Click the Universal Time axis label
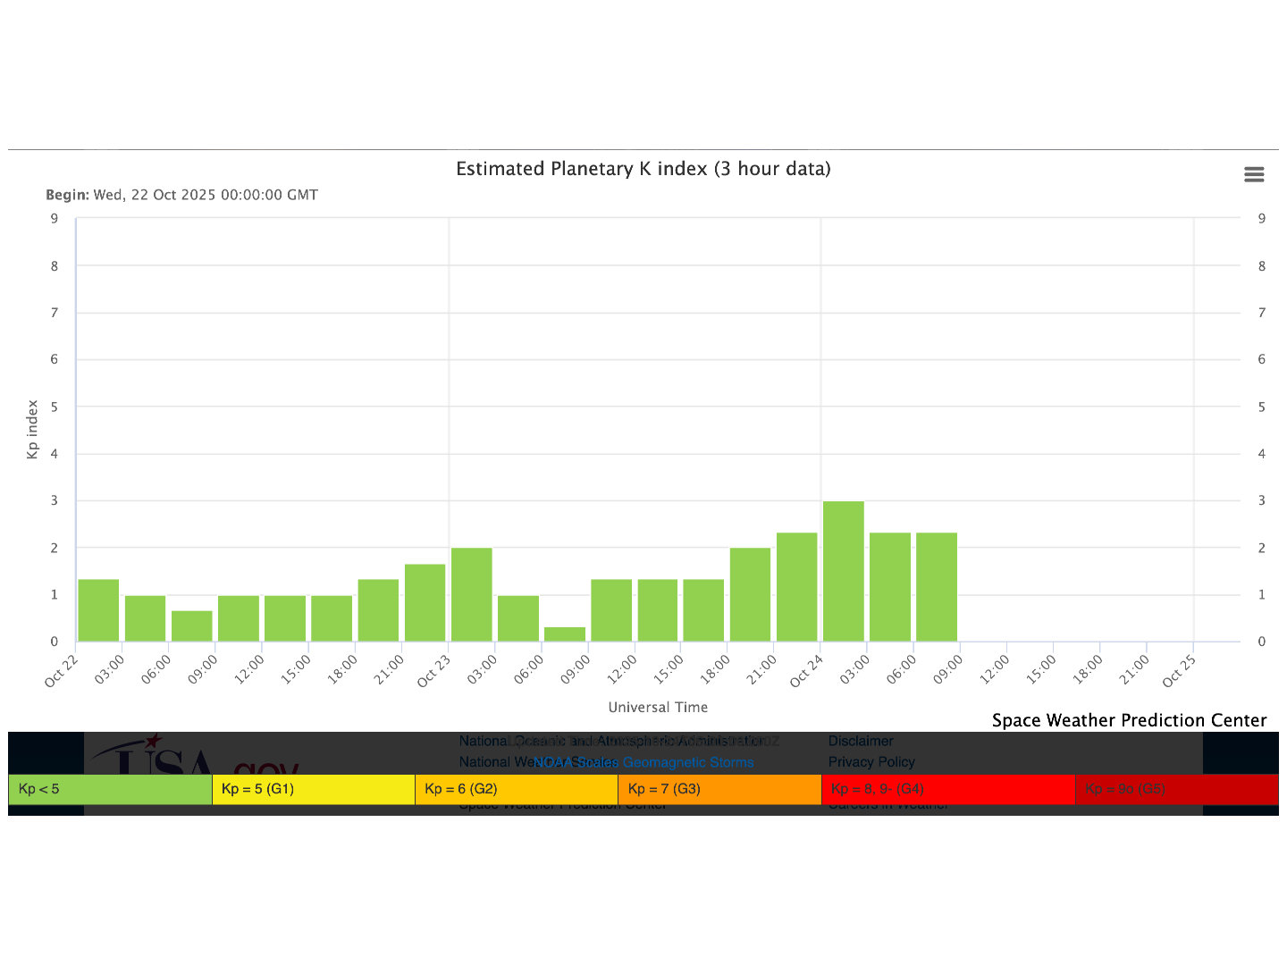 [658, 707]
